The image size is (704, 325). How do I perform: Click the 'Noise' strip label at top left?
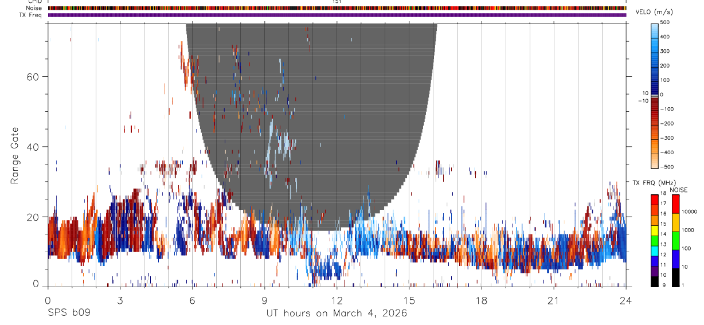(34, 8)
